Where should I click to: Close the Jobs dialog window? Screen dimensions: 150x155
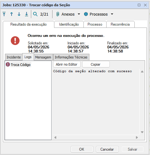(x=145, y=5)
